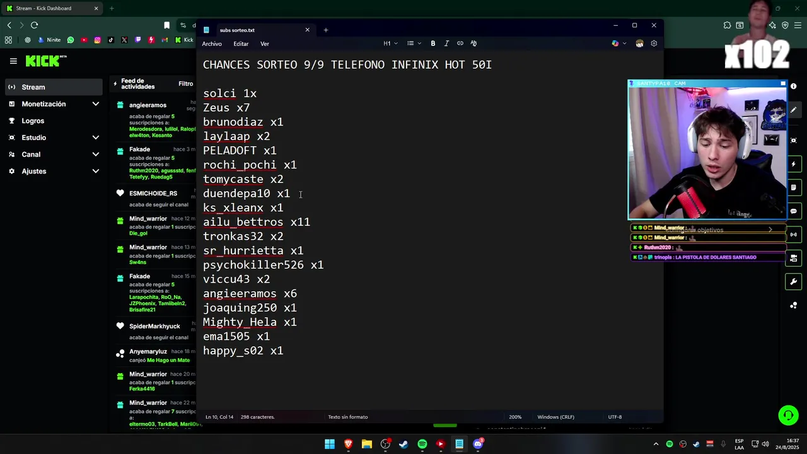Open the Ver menu in Notepad

(x=265, y=44)
